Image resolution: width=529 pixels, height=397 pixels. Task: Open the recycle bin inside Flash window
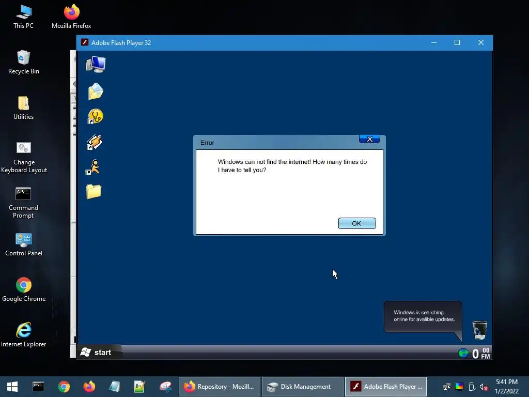pos(479,330)
